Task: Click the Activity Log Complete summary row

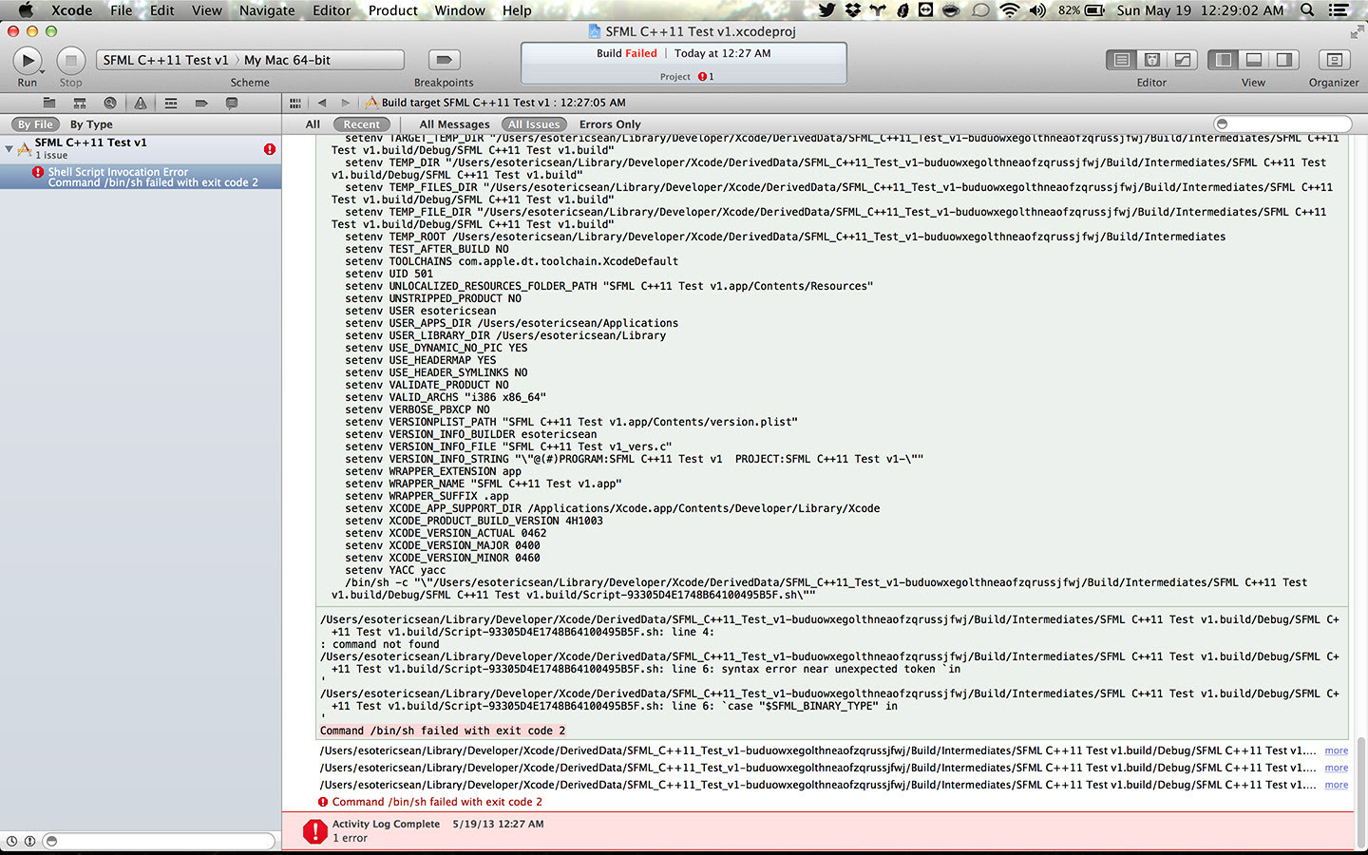Action: (818, 831)
